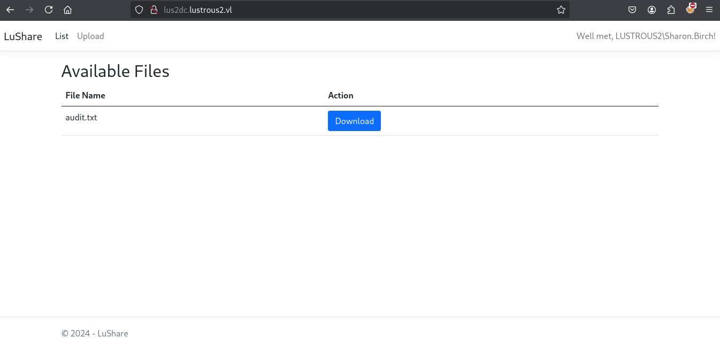Show site security padlock information
Image resolution: width=720 pixels, height=345 pixels.
pos(154,10)
